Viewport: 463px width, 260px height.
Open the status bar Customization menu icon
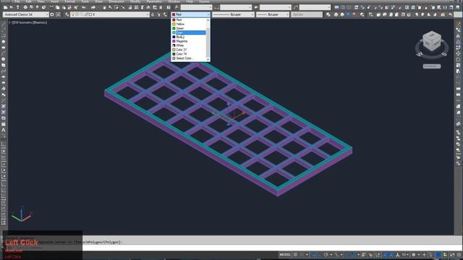click(459, 255)
